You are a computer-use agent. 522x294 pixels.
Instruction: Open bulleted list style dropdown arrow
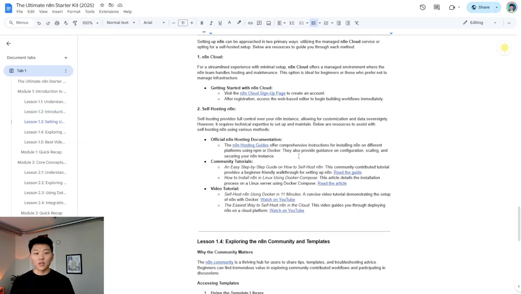click(320, 23)
